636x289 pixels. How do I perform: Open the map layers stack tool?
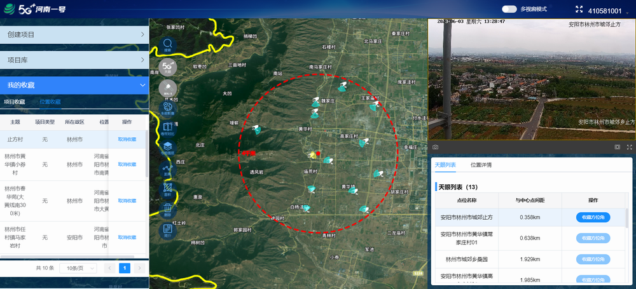tap(168, 149)
